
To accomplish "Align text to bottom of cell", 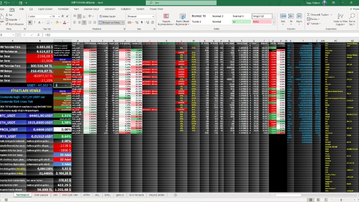I will [x=84, y=16].
